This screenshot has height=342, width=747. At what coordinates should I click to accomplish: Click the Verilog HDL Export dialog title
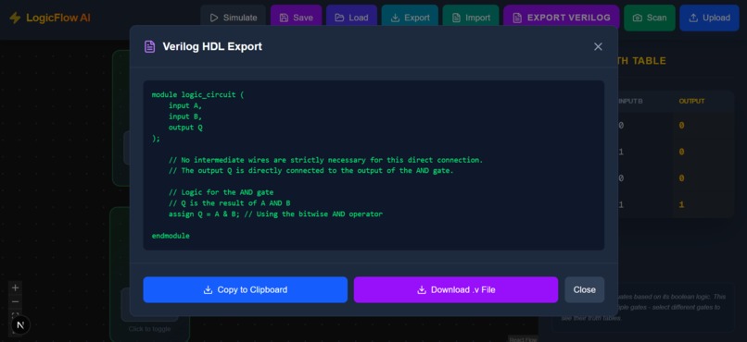[212, 46]
